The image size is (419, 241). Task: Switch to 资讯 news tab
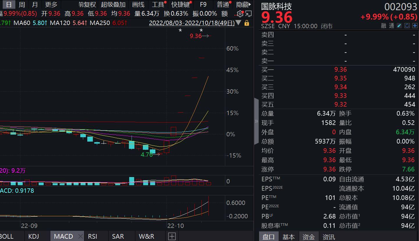(x=329, y=237)
